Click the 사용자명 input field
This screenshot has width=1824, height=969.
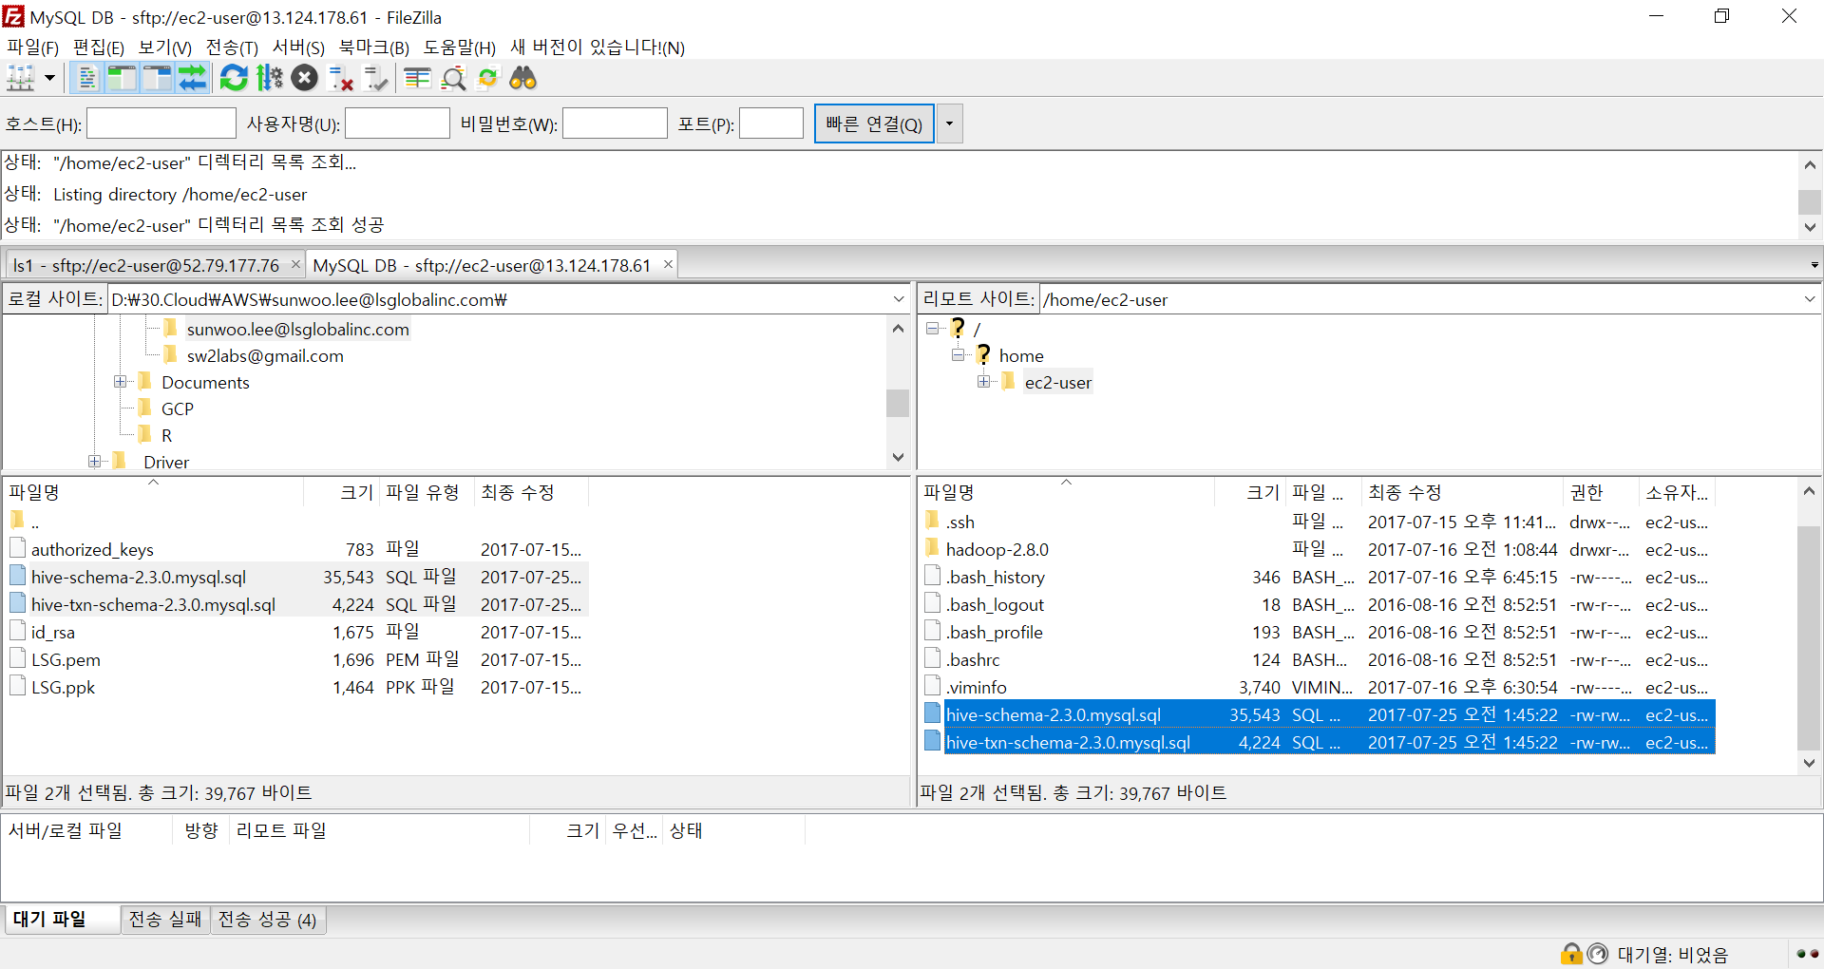397,123
